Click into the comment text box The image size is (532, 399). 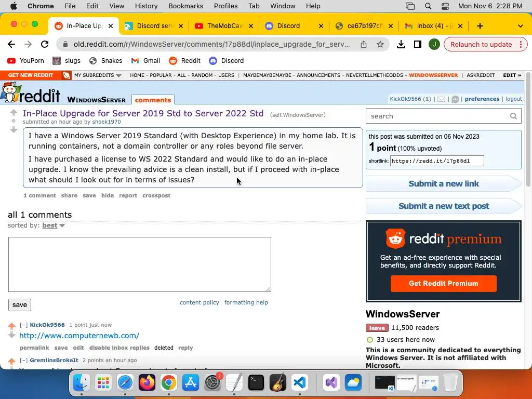pos(140,264)
